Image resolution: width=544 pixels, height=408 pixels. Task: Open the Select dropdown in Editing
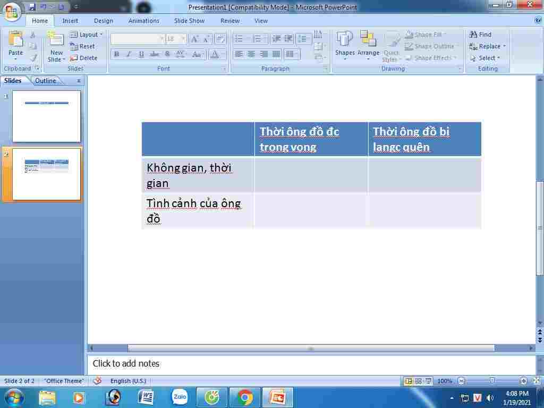pyautogui.click(x=486, y=58)
